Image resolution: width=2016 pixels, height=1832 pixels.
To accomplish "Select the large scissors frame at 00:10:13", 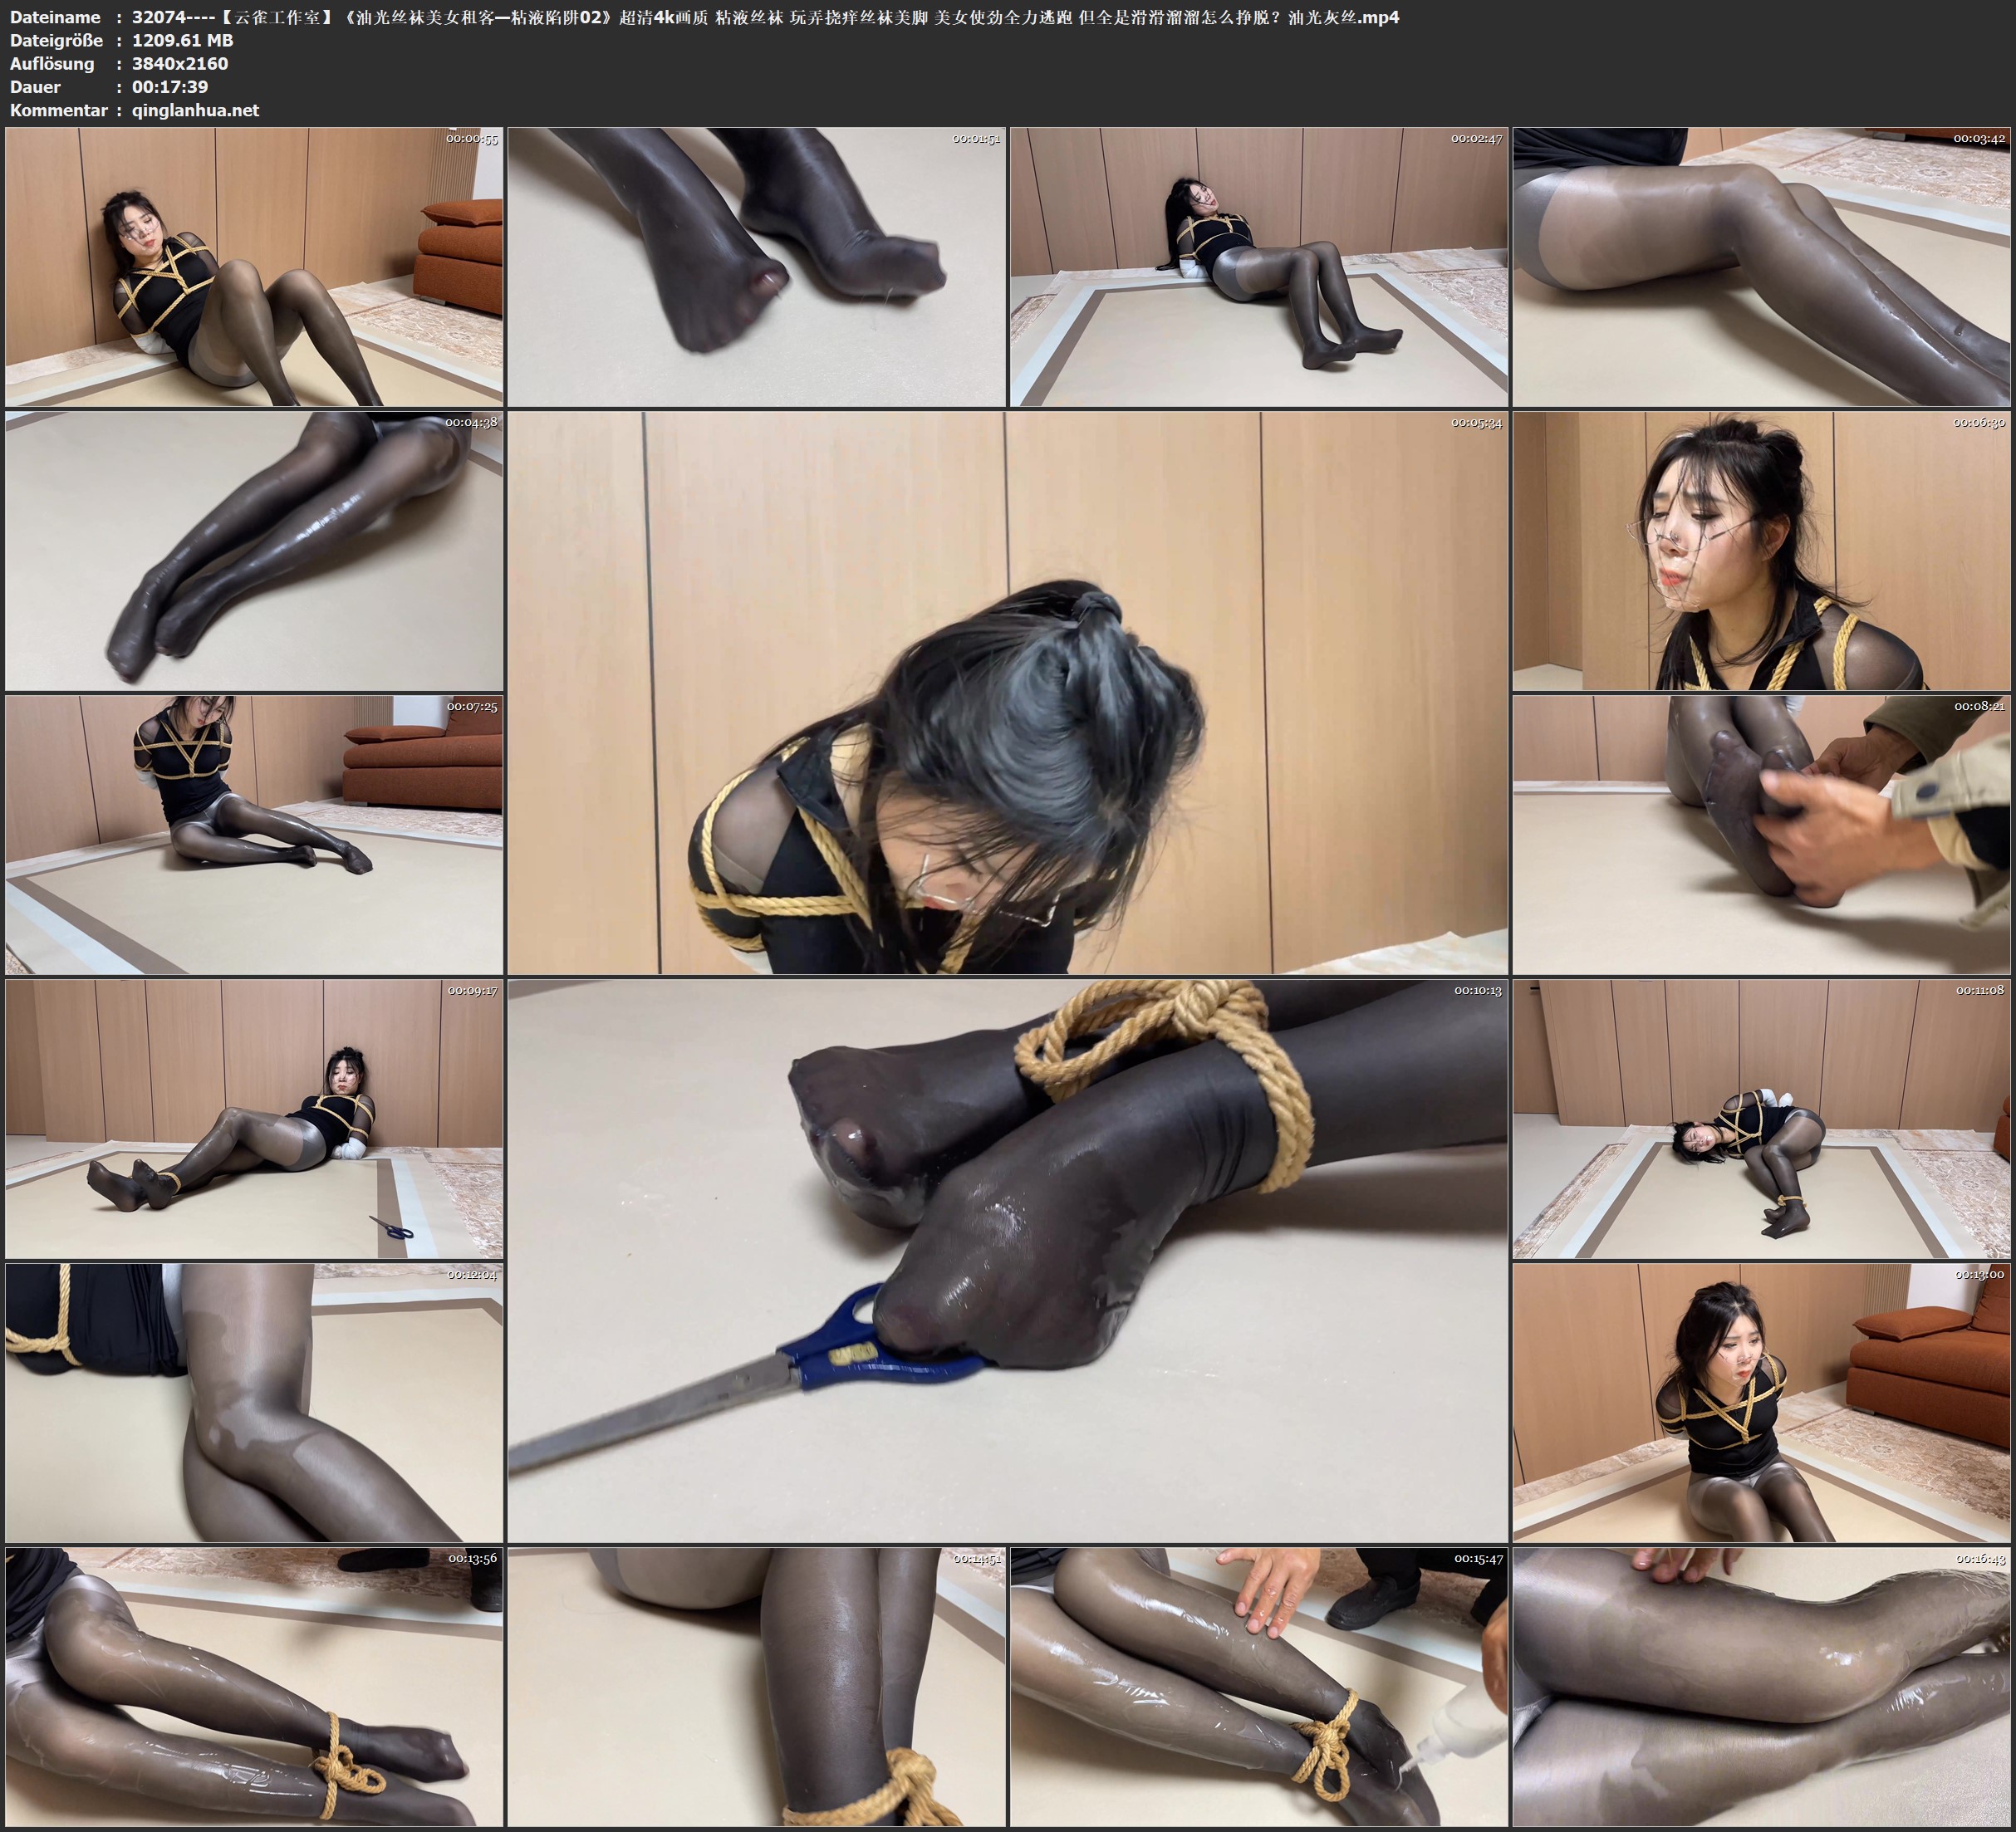I will (1008, 1261).
